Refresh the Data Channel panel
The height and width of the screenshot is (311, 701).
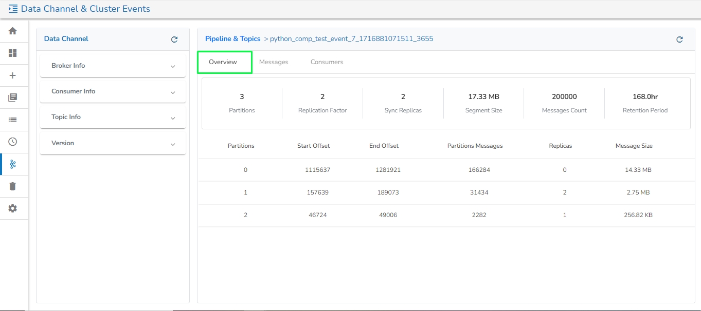click(174, 40)
